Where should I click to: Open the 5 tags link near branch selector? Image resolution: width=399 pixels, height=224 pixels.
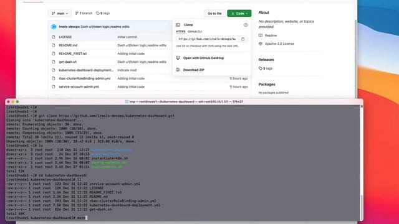103,13
